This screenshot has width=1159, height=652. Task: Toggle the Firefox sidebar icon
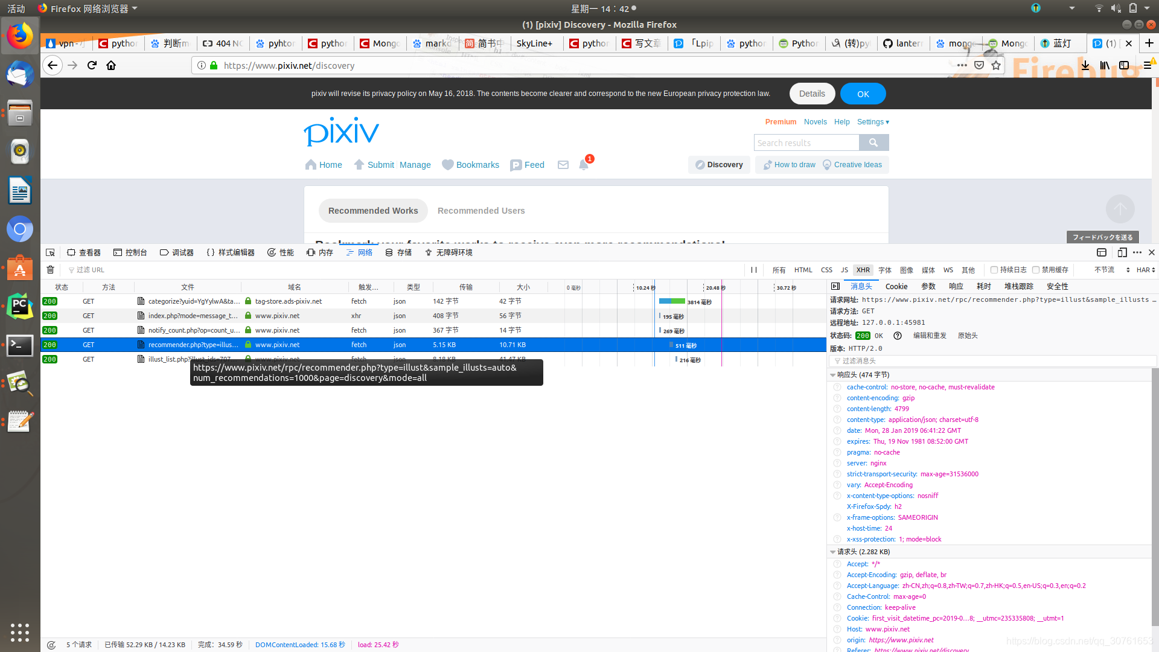pyautogui.click(x=1124, y=65)
